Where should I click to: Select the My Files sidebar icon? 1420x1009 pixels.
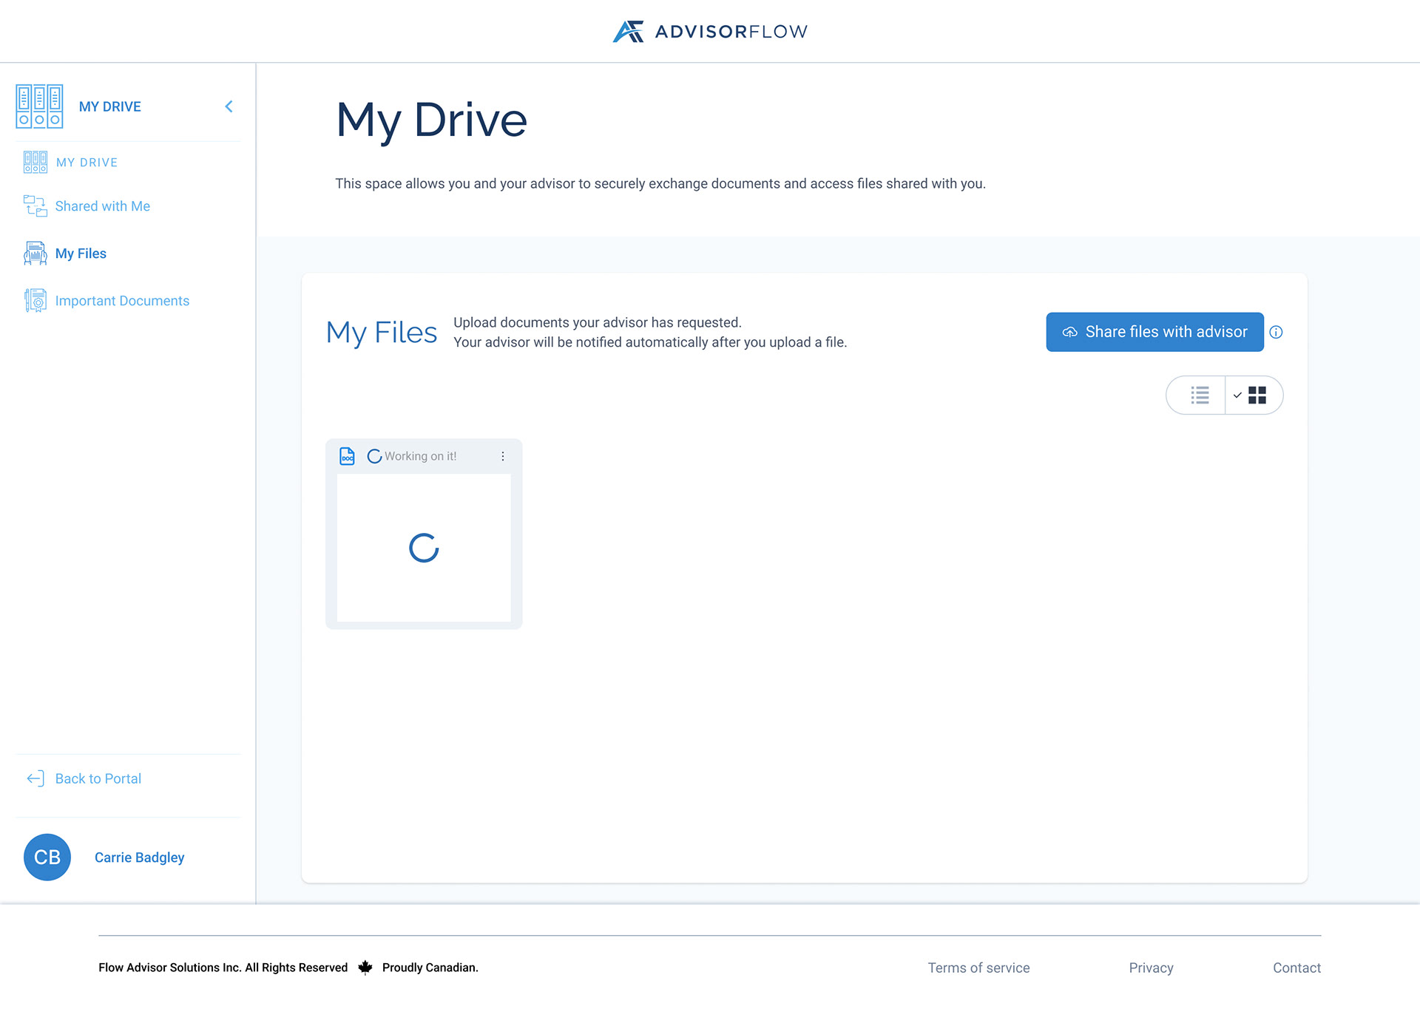pos(34,253)
